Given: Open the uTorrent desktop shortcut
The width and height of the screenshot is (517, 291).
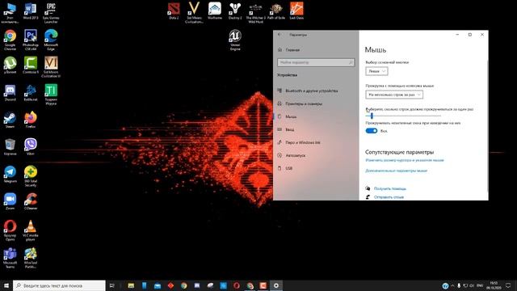Looking at the screenshot, I should click(10, 65).
